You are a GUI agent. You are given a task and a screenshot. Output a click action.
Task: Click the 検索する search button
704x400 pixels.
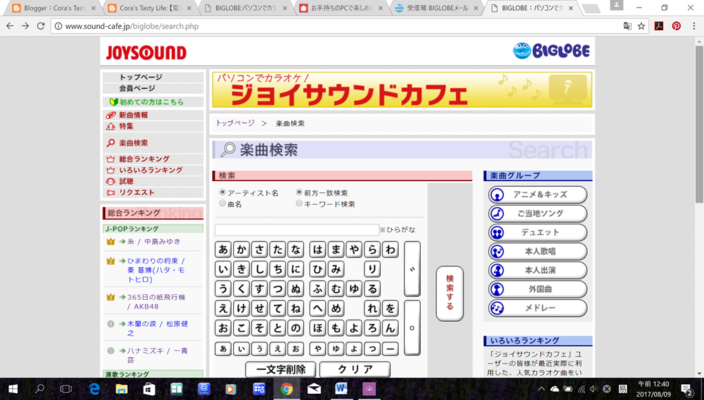(x=450, y=294)
